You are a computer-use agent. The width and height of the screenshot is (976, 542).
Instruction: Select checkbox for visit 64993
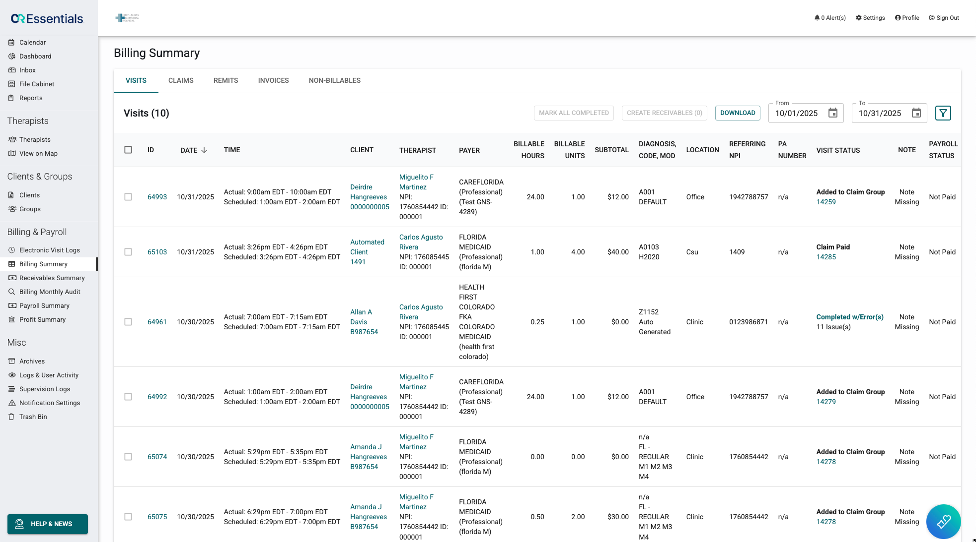click(128, 197)
